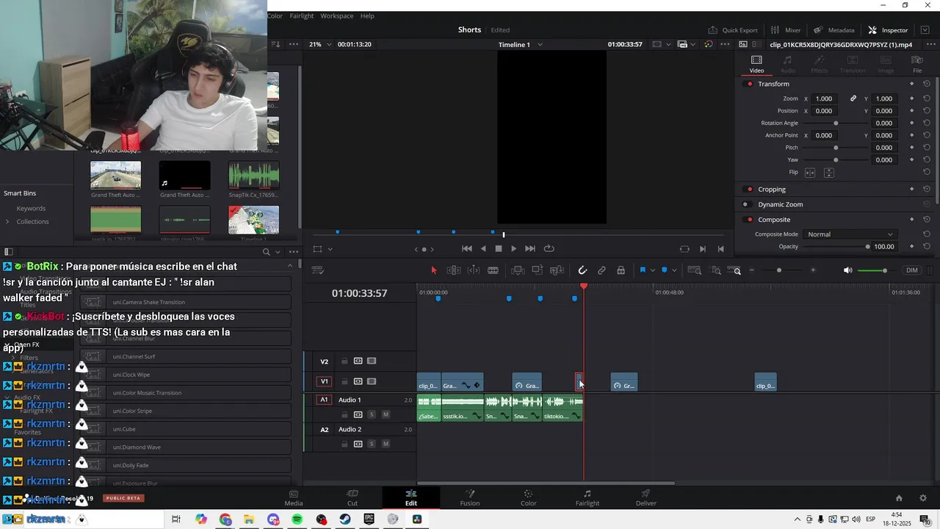Click the Flip horizontal icon

click(x=810, y=173)
